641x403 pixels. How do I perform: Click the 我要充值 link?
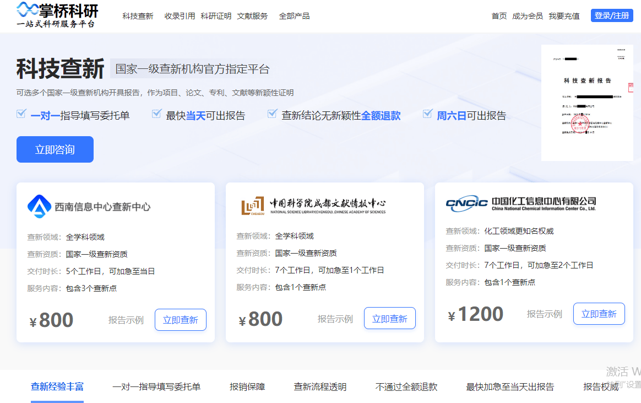point(564,16)
